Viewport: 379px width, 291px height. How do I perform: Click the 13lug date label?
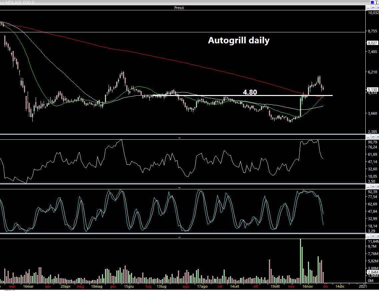(161, 287)
